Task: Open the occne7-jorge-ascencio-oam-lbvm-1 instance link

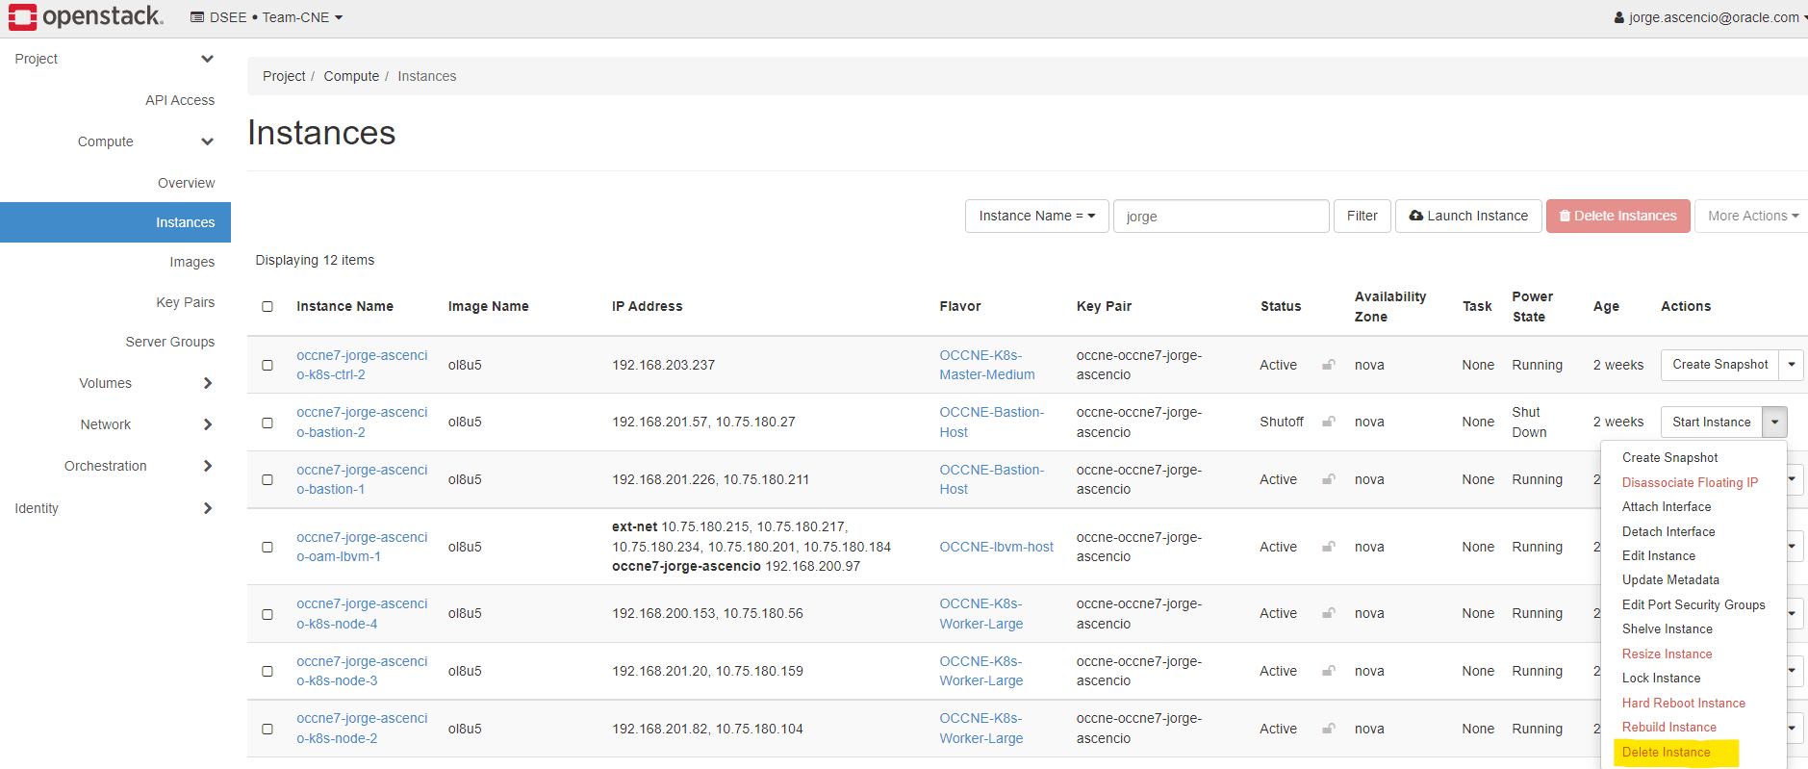Action: [362, 547]
